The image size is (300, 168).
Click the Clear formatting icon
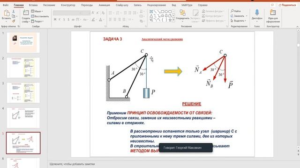[103, 13]
